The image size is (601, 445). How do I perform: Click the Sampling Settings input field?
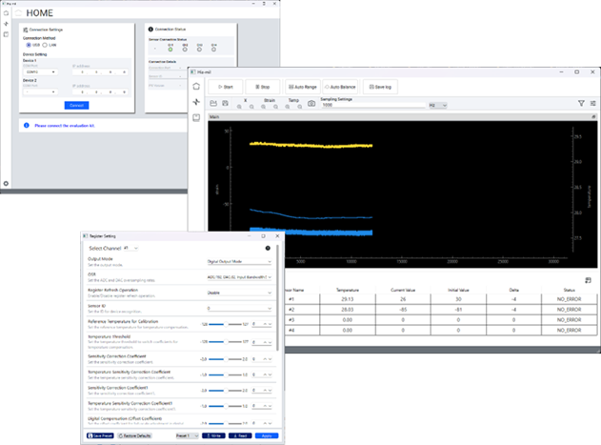coord(371,104)
